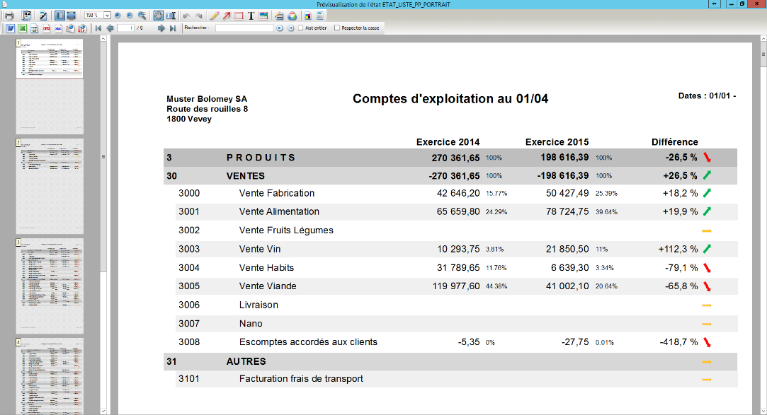Select page 2 thumbnail
Screen dimensions: 767x415
point(50,186)
